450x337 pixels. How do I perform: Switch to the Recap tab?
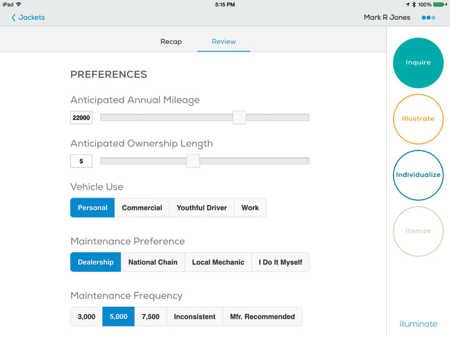pyautogui.click(x=171, y=41)
